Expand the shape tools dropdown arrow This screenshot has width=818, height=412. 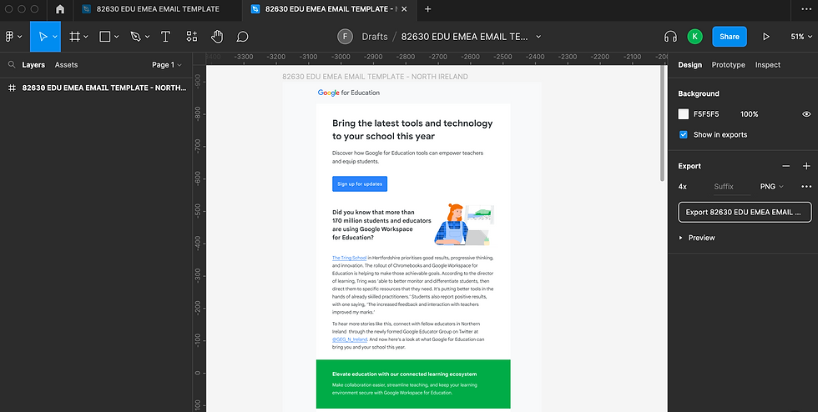[117, 37]
